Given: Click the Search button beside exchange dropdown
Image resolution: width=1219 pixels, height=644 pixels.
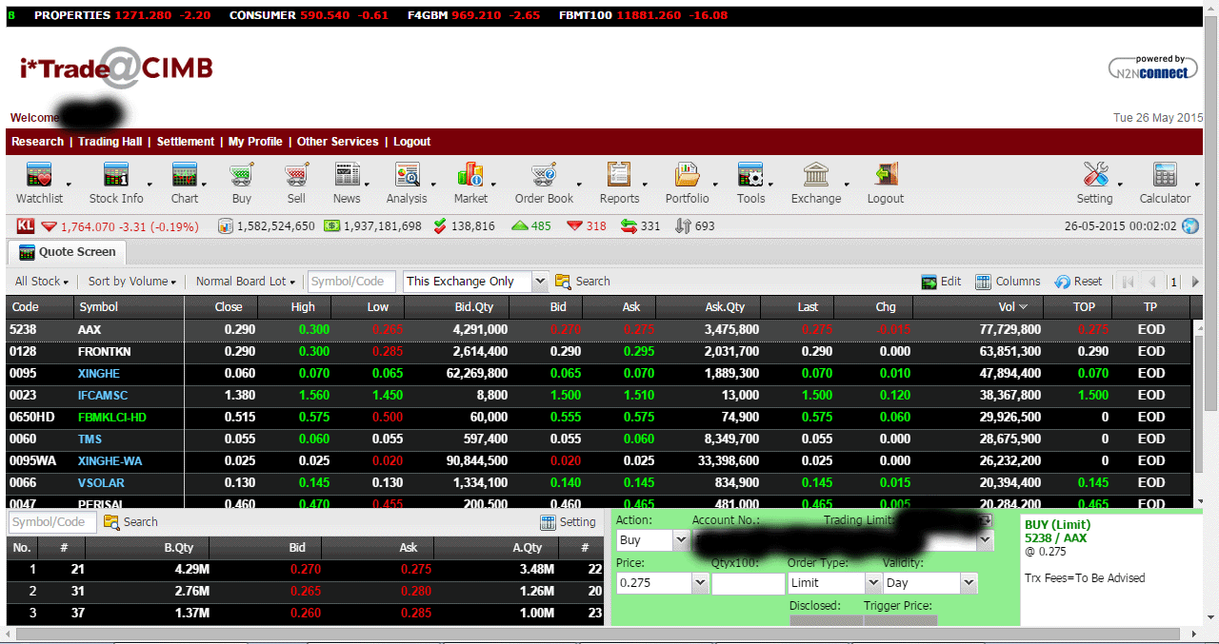Looking at the screenshot, I should pyautogui.click(x=583, y=282).
